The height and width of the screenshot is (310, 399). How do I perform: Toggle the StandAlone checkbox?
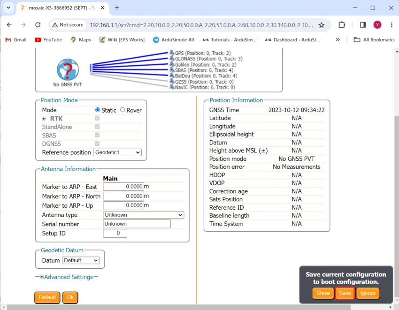tap(97, 127)
